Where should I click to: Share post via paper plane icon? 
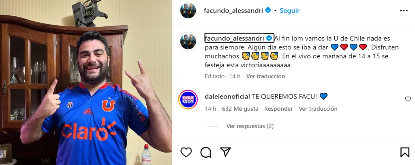[x=225, y=152]
